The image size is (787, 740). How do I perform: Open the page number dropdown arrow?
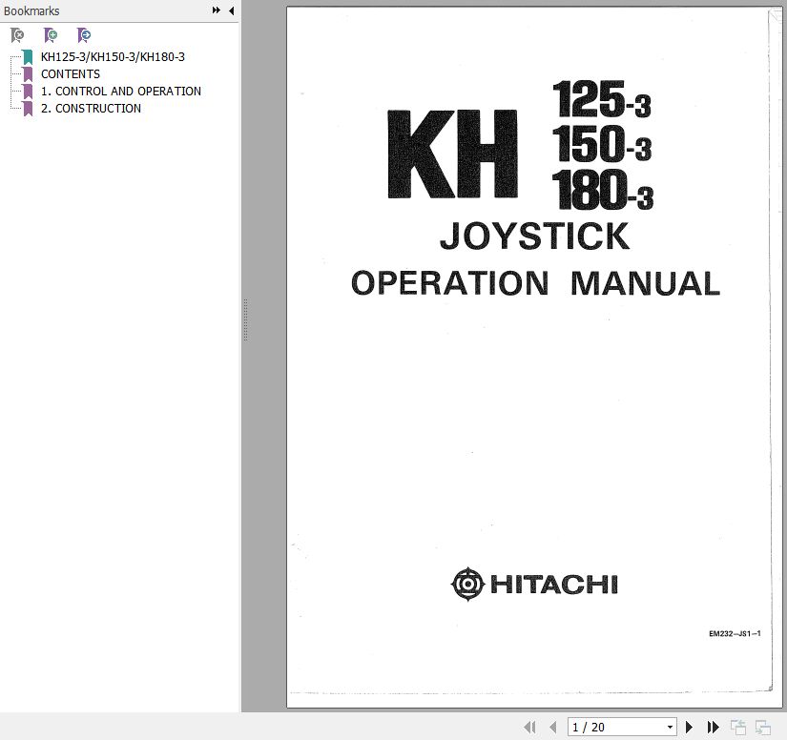click(670, 727)
